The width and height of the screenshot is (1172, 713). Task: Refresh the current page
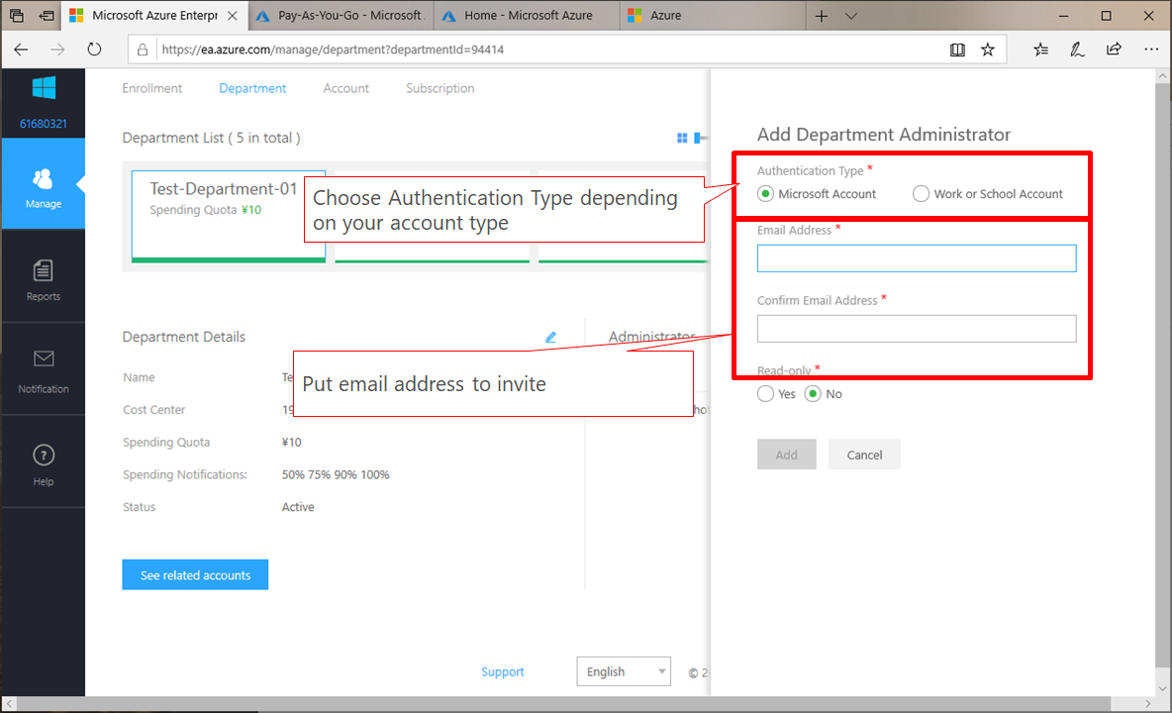click(x=94, y=50)
